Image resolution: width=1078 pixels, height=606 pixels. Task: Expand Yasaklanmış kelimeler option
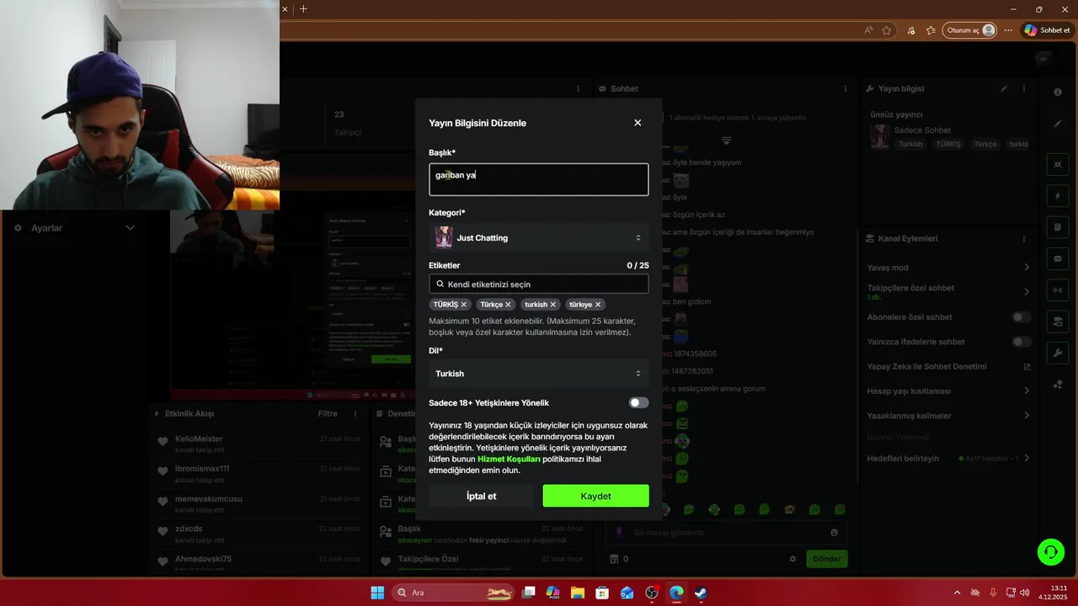point(1027,416)
